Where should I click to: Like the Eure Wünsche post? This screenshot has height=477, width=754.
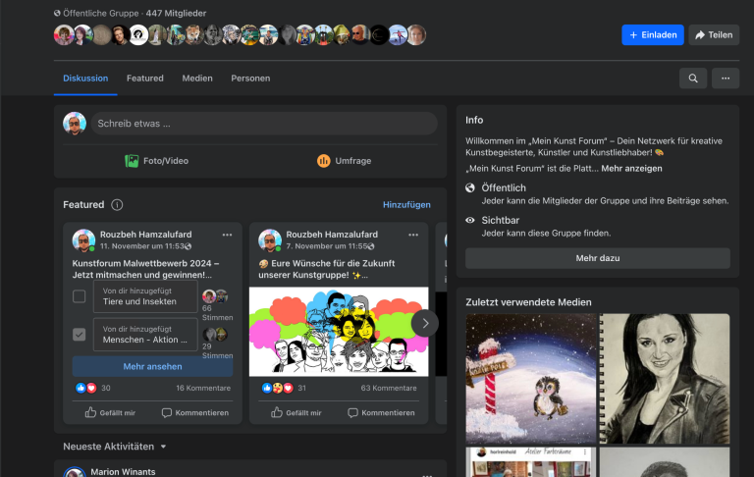(x=296, y=412)
